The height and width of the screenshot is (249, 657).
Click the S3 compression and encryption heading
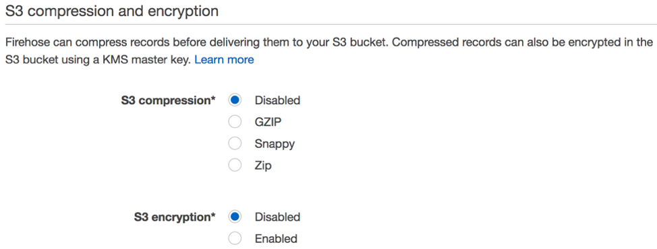112,11
